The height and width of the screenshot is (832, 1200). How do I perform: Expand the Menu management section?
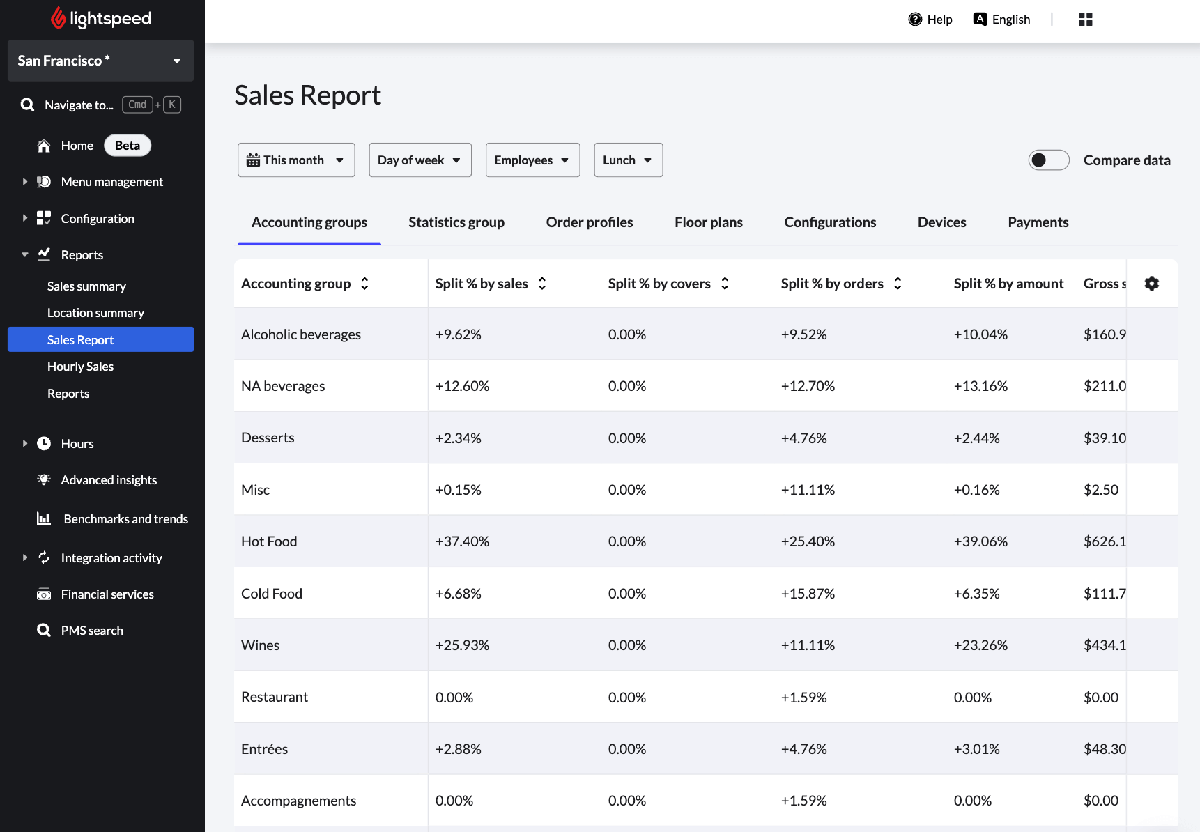tap(25, 182)
